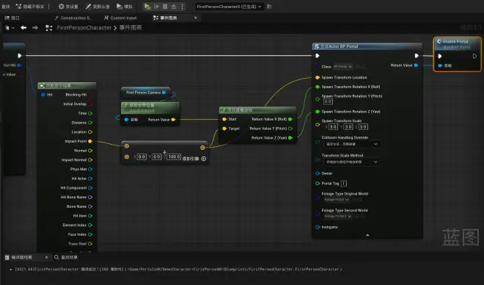This screenshot has width=484, height=285.
Task: Open the bookmarks dropdown in graph header
Action: (10, 28)
